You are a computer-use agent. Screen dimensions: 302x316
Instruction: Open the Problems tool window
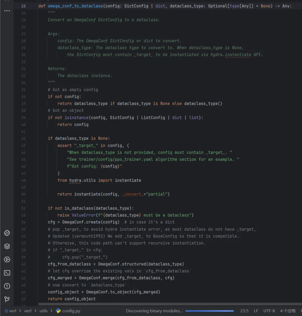(7, 286)
